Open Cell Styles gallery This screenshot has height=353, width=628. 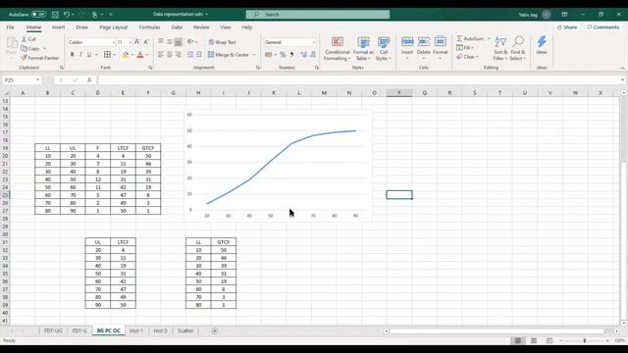pos(384,48)
